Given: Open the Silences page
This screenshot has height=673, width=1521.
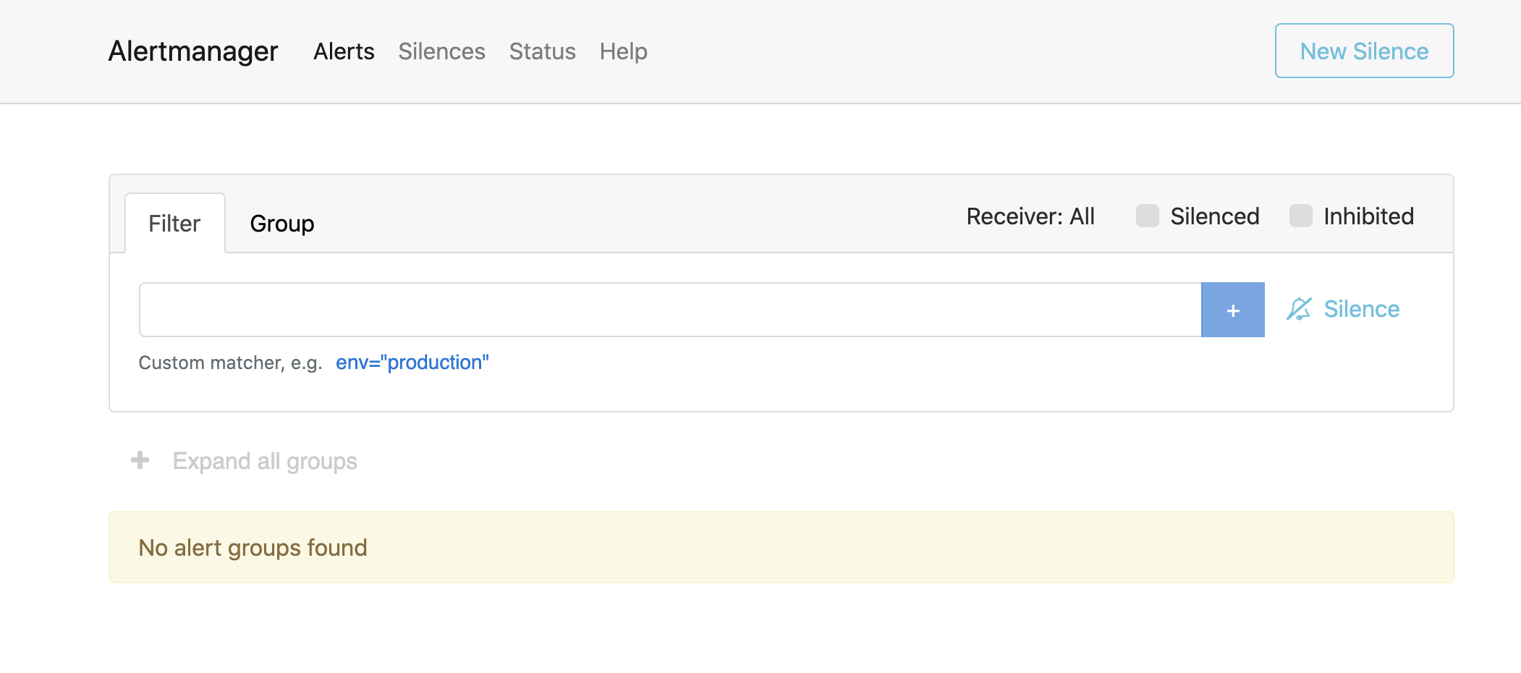Looking at the screenshot, I should (x=441, y=51).
